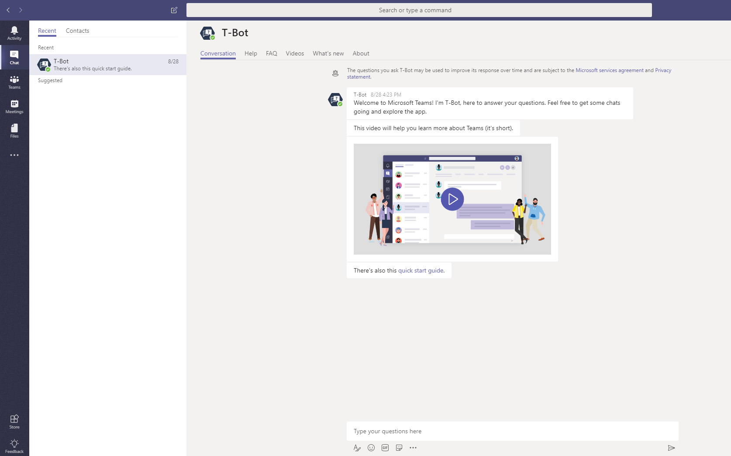Open Meetings calendar icon
This screenshot has width=731, height=456.
[14, 106]
